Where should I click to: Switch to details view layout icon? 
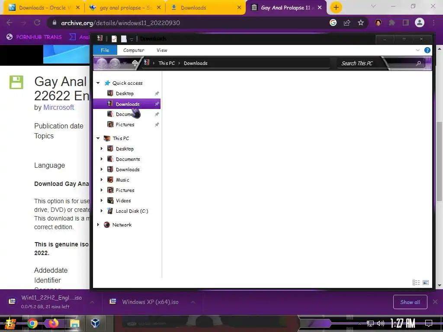click(x=416, y=282)
